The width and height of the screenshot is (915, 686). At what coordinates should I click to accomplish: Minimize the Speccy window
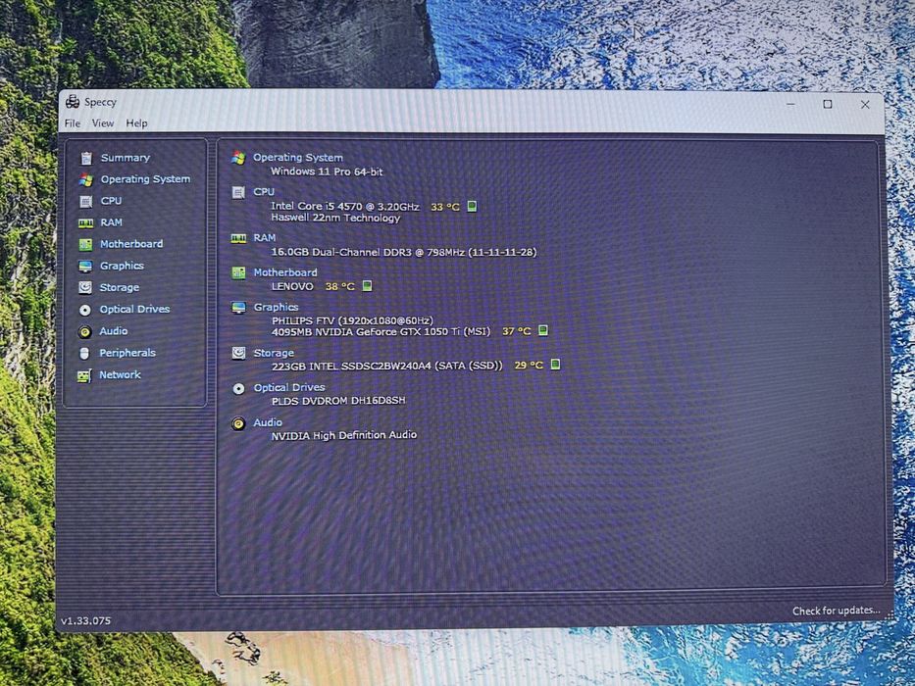click(790, 104)
